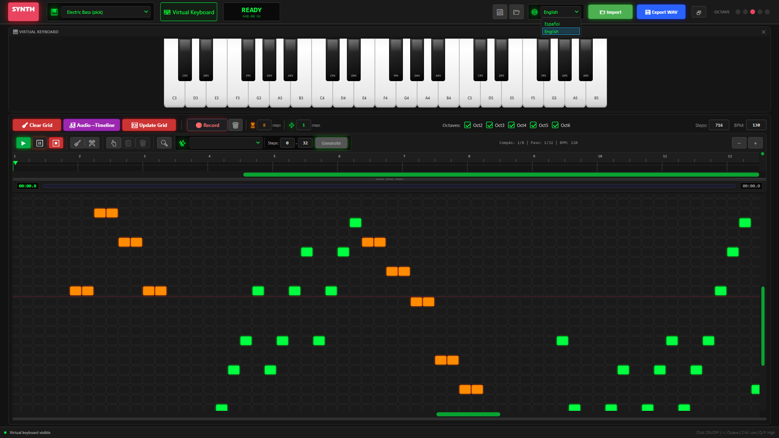This screenshot has width=779, height=438.
Task: Click the plus zoom in button
Action: pos(755,143)
